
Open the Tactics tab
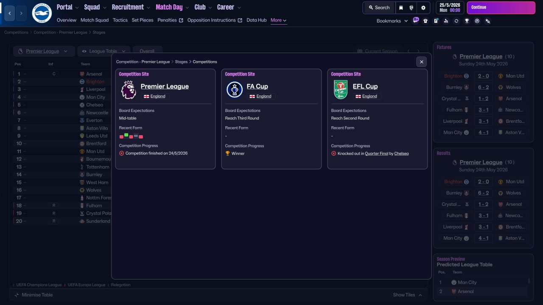coord(120,20)
